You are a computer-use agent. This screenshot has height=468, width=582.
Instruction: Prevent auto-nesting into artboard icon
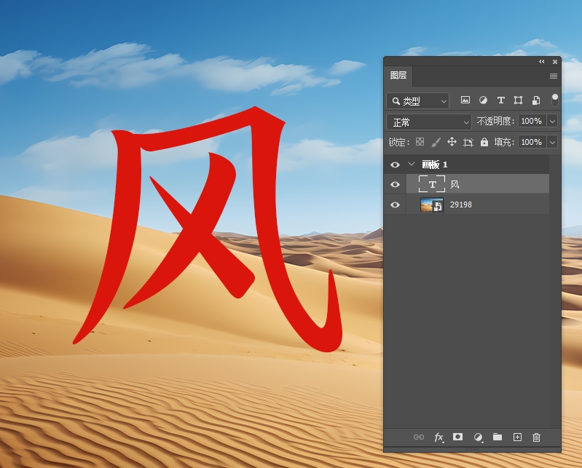468,143
